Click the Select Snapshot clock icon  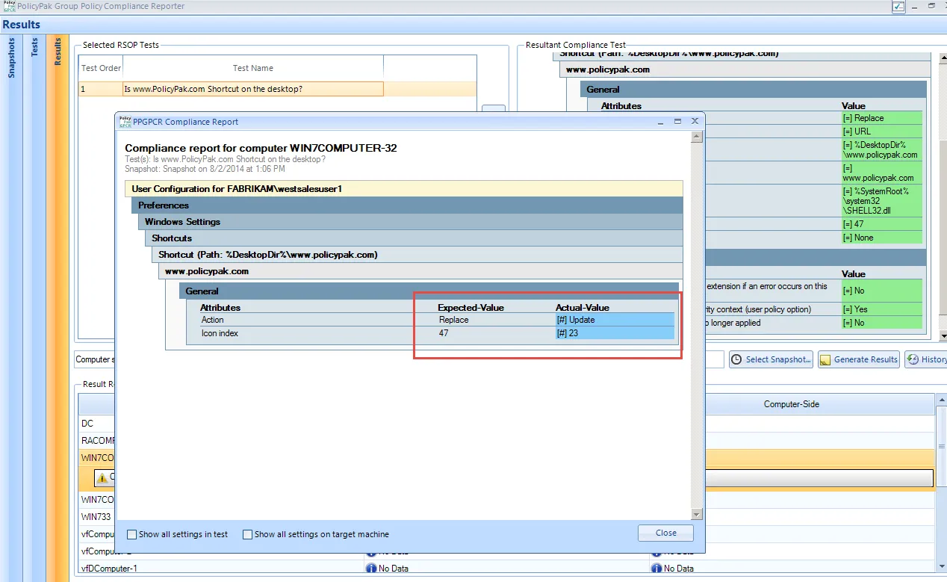coord(736,359)
